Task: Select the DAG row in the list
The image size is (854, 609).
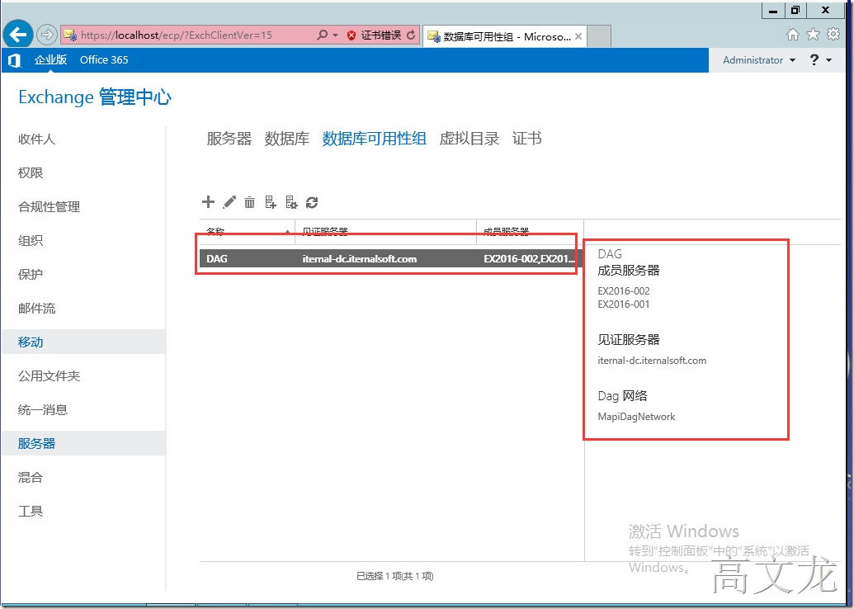Action: click(x=392, y=259)
